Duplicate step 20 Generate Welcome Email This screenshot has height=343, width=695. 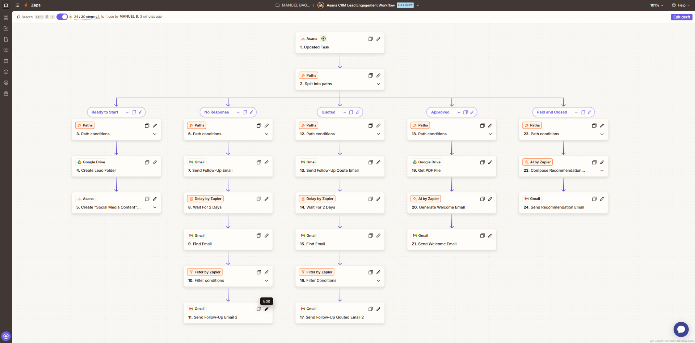[x=483, y=199]
